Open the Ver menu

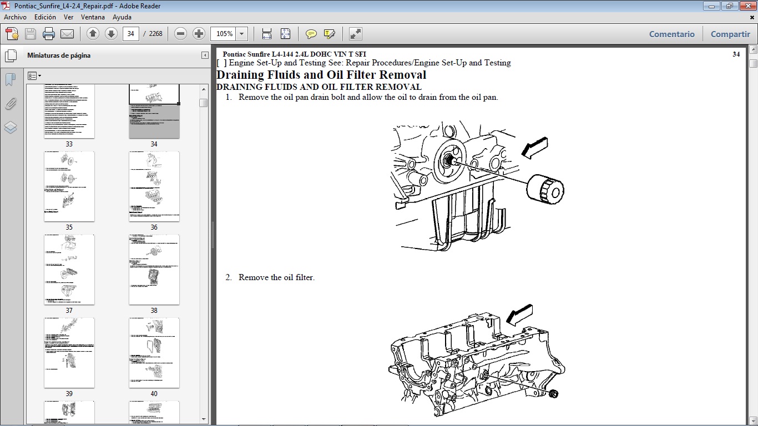[x=69, y=17]
